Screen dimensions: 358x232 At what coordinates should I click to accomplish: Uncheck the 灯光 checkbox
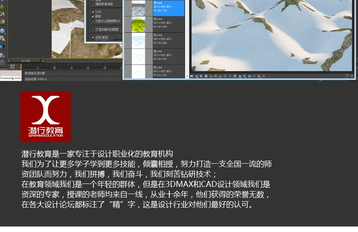coord(93,11)
